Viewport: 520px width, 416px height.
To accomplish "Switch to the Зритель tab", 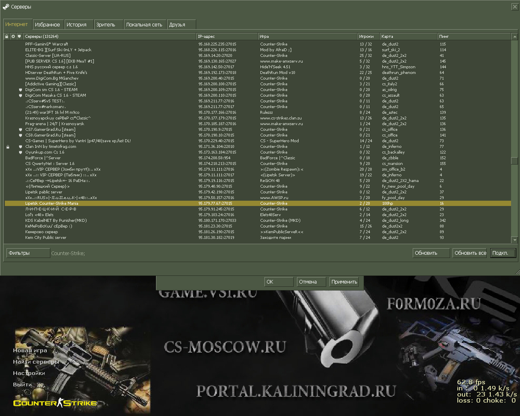I will tap(108, 24).
